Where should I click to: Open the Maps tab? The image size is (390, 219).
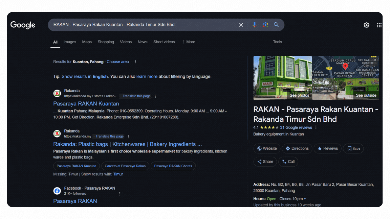tap(87, 42)
